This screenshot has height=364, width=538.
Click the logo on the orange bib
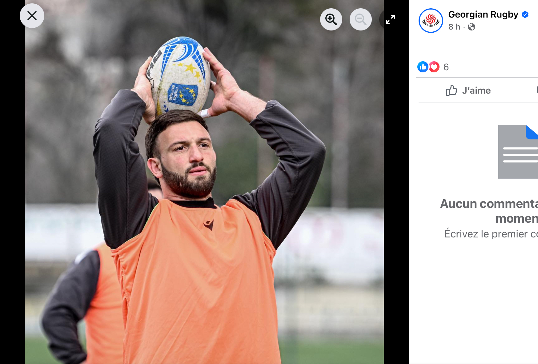[208, 225]
